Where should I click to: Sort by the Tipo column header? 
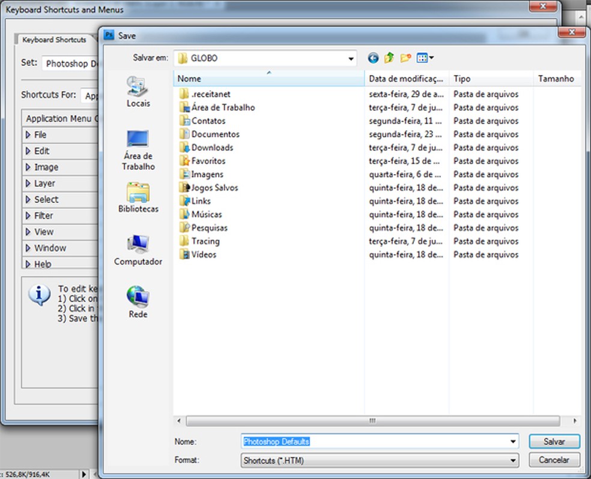491,79
